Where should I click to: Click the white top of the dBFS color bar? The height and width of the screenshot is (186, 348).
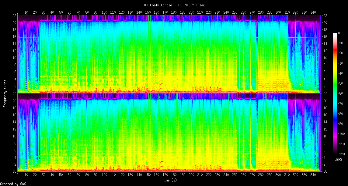[x=335, y=34]
